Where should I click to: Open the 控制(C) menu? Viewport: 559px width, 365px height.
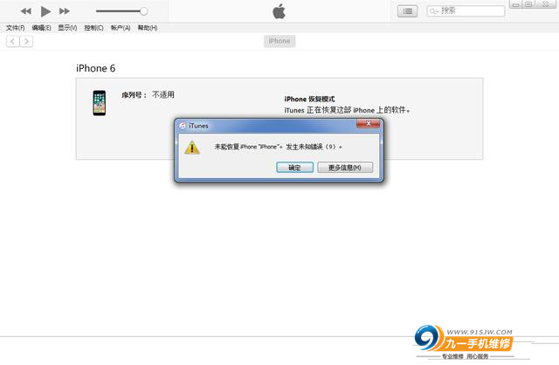click(x=93, y=28)
